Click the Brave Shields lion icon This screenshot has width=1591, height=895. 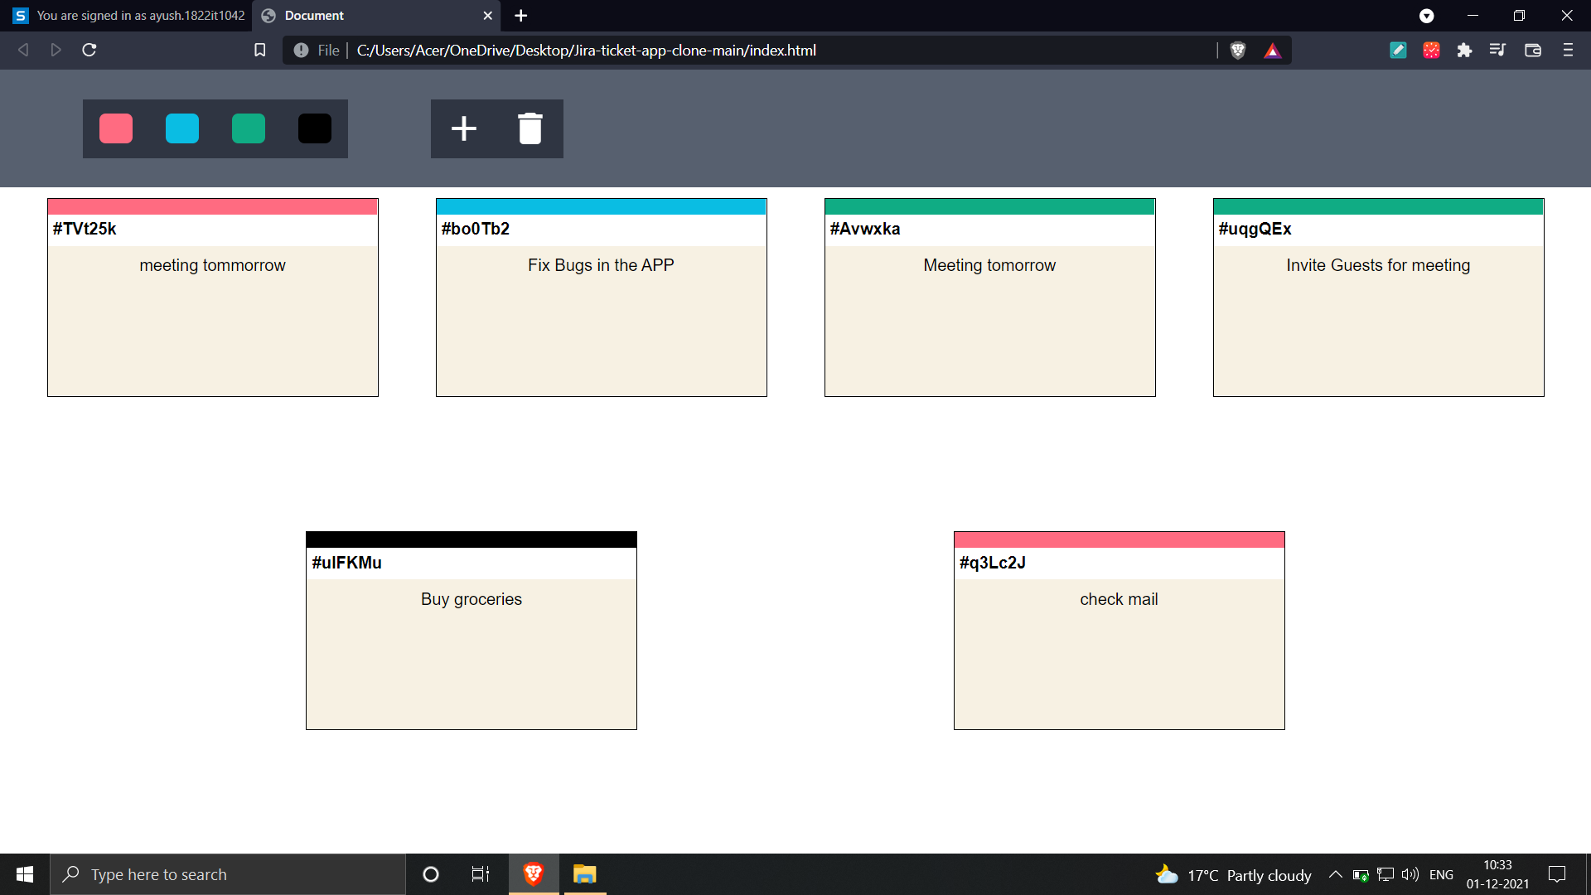click(x=1238, y=51)
